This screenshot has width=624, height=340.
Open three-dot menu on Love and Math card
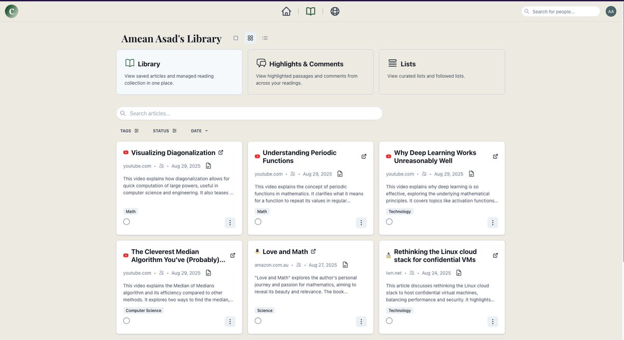tap(361, 322)
